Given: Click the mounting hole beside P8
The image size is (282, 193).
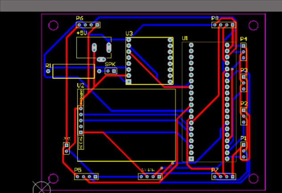Looking at the screenshot, I should tap(253, 25).
